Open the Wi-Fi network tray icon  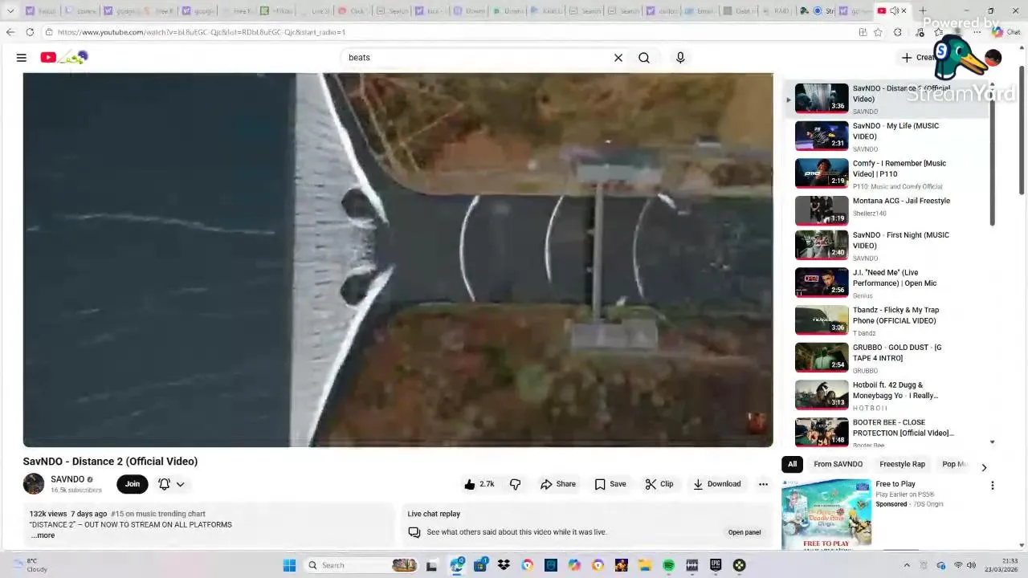pos(957,565)
